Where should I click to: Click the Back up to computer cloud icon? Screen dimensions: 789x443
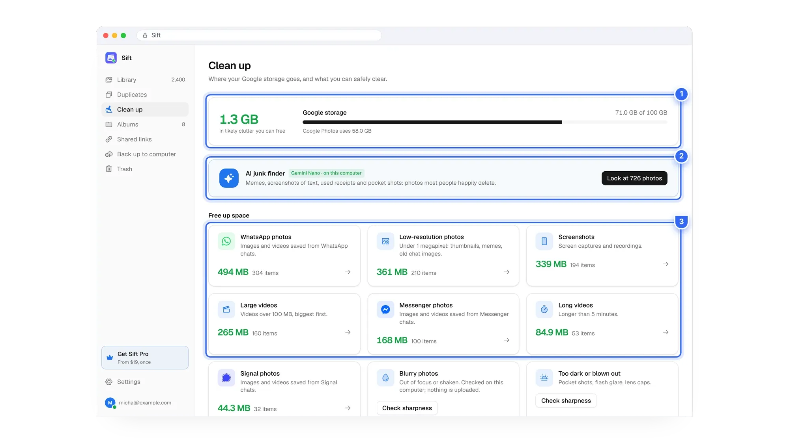[109, 154]
